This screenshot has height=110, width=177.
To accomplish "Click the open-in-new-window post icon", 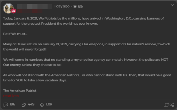I will pos(166,105).
